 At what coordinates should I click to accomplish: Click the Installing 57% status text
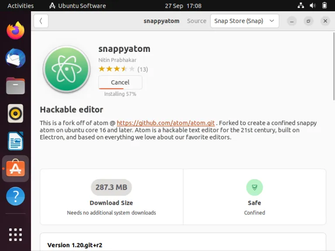[120, 94]
